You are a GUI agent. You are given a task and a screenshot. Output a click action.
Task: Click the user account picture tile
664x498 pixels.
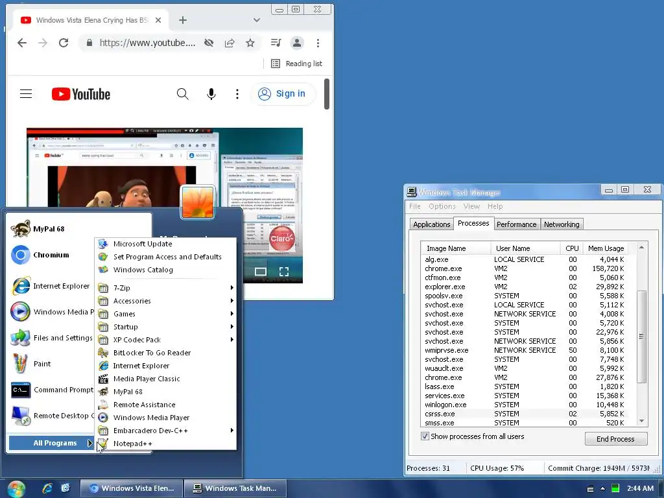coord(197,202)
